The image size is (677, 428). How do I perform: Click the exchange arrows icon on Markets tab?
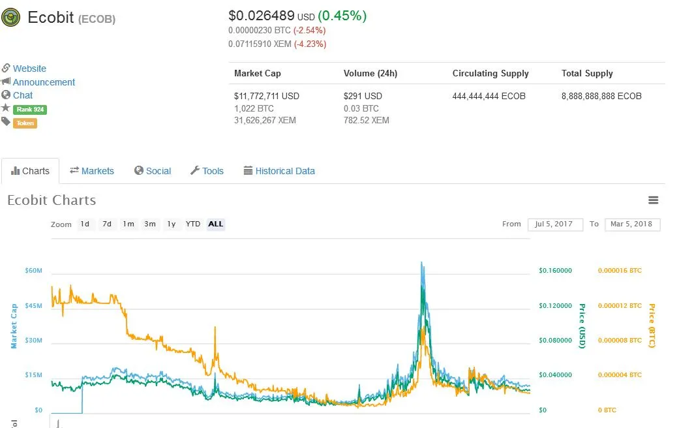[74, 170]
